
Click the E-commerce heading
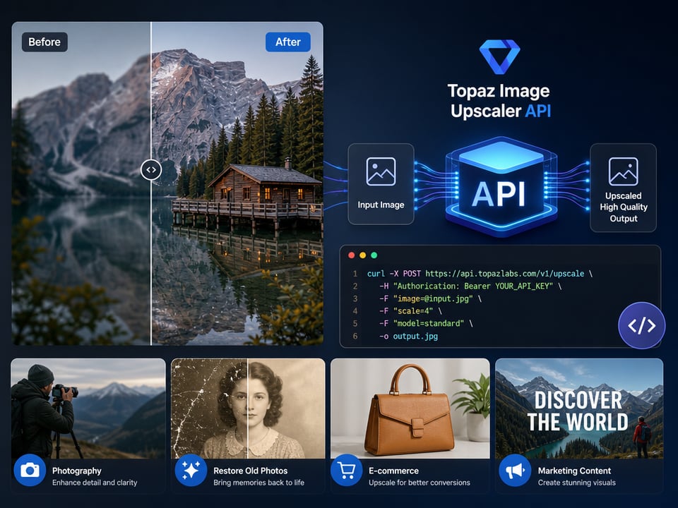point(393,471)
